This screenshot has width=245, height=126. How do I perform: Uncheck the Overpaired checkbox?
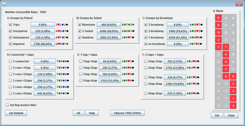tap(10, 31)
